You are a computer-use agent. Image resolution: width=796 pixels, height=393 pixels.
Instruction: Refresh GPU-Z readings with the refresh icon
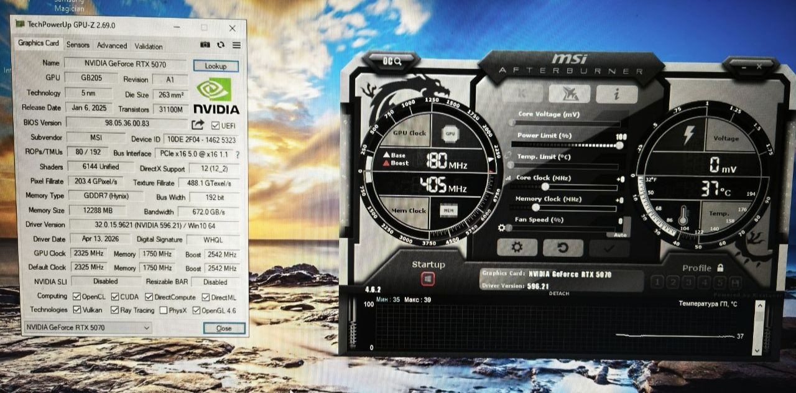[221, 45]
